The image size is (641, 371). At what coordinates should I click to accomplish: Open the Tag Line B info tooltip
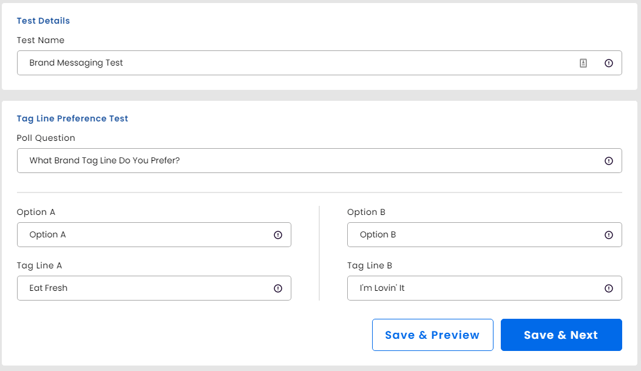coord(609,288)
